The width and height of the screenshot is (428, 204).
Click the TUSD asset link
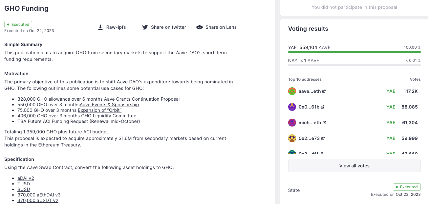pyautogui.click(x=24, y=184)
